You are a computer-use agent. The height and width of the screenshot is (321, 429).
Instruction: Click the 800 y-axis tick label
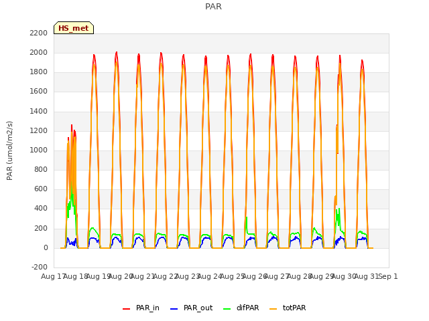[41, 169]
